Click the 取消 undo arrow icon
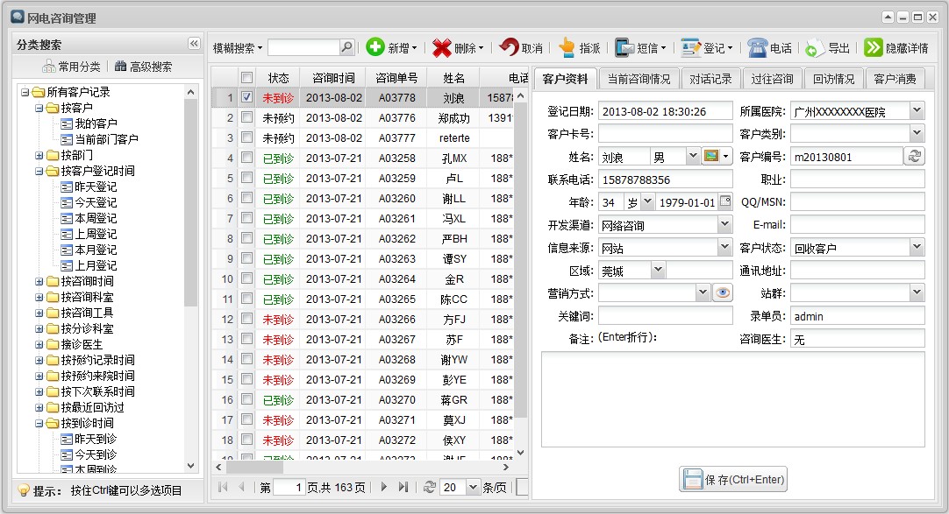This screenshot has height=514, width=949. [x=510, y=47]
